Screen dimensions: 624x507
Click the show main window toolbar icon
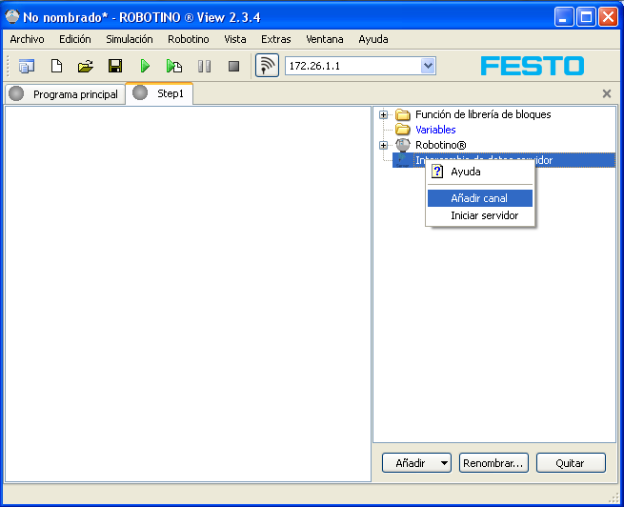(x=27, y=66)
